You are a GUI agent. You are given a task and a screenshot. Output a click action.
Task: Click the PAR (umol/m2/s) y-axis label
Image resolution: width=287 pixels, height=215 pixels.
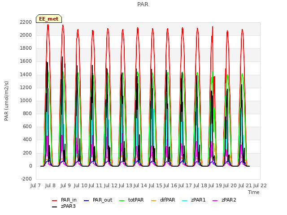[6, 101]
